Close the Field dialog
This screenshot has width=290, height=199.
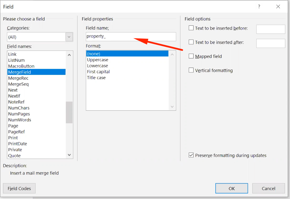coord(278,7)
